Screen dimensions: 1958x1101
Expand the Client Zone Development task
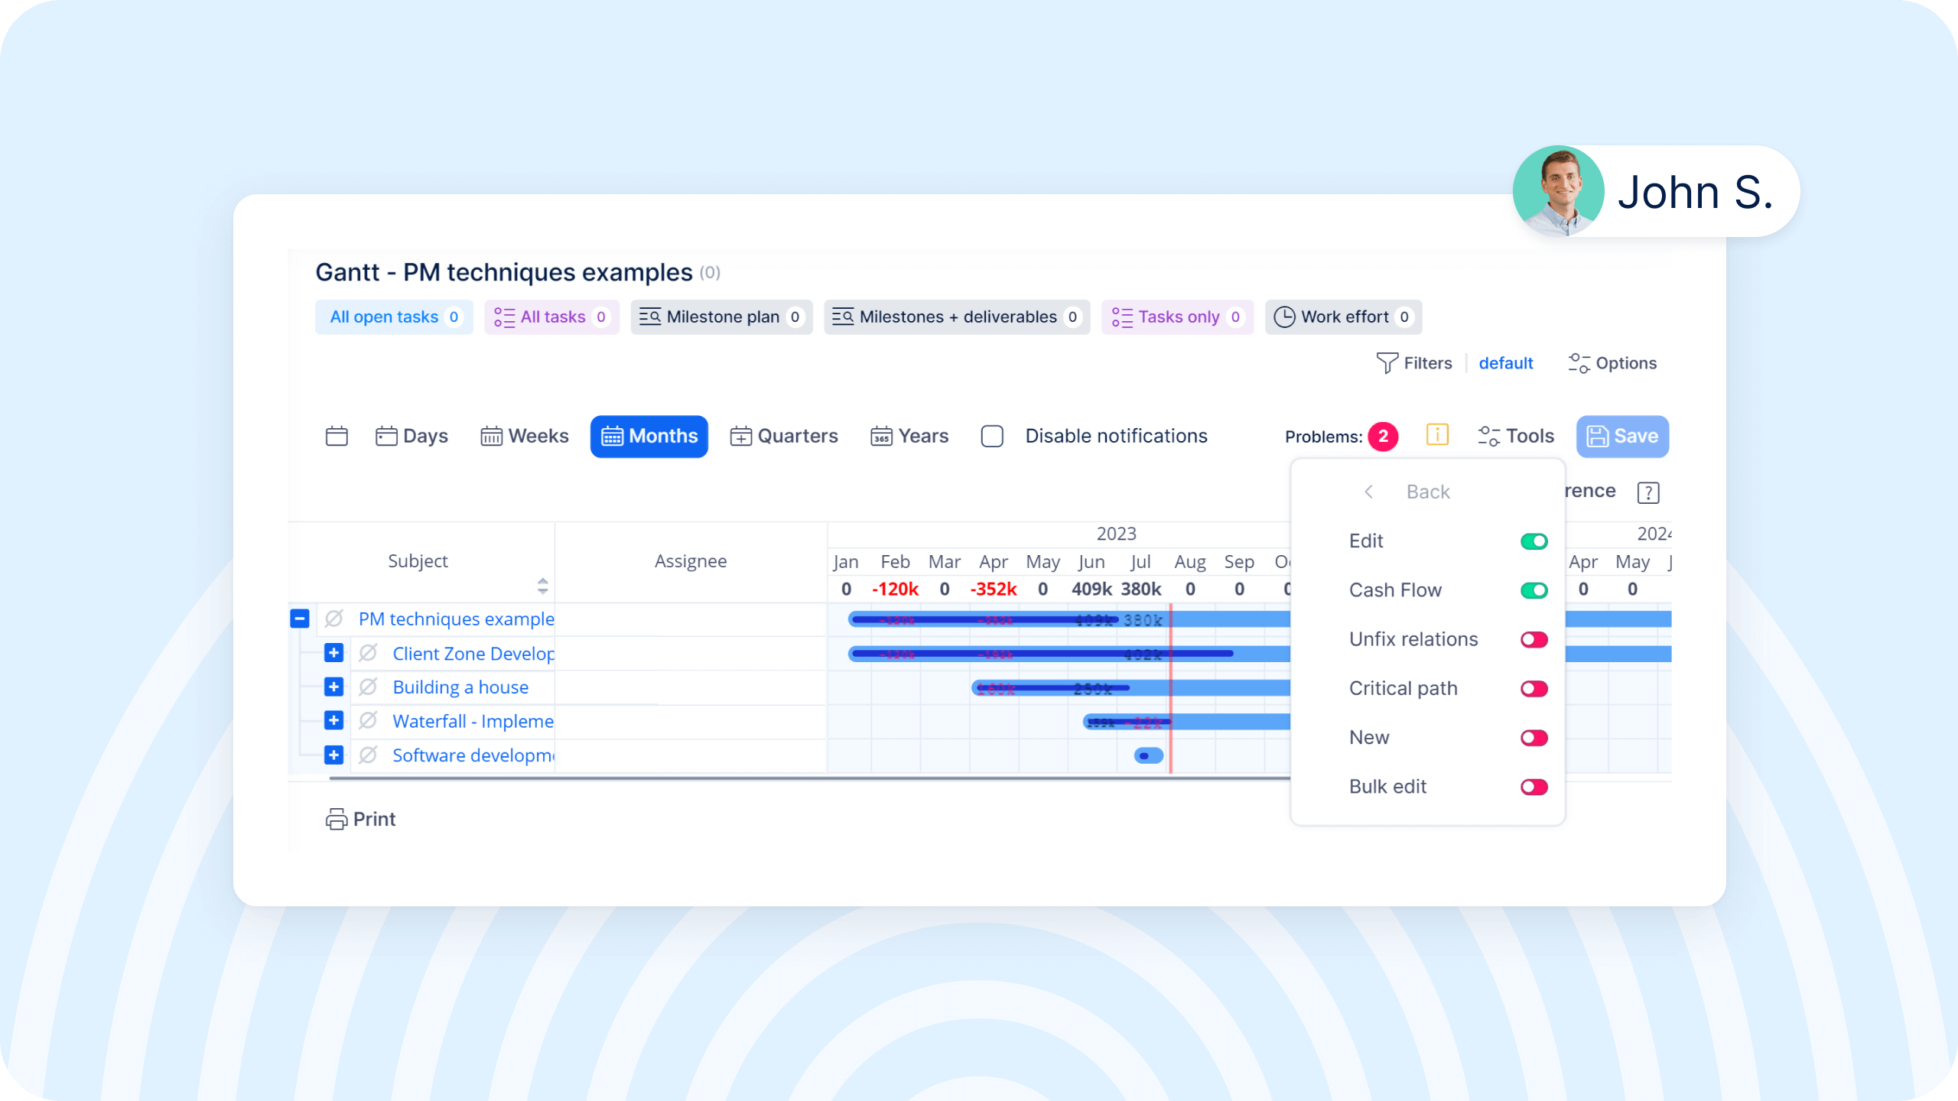click(x=333, y=653)
